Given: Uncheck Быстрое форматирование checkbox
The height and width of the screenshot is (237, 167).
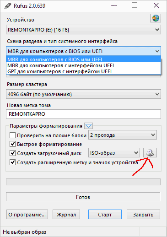Looking at the screenshot, I should tap(12, 144).
